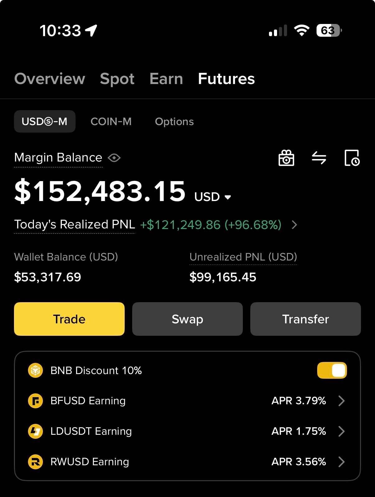Tap the LDUSDT coin icon
375x497 pixels.
coord(35,431)
